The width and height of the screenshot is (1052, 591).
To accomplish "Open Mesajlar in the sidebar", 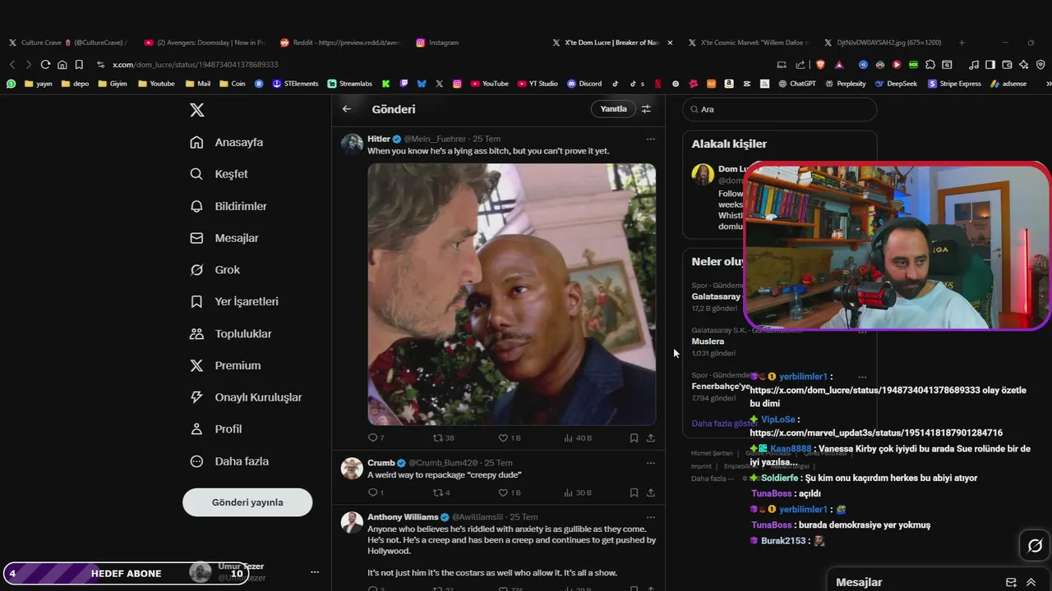I will [224, 238].
